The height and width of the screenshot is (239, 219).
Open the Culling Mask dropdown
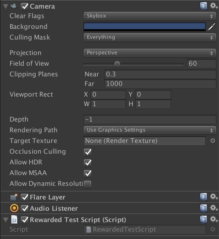[x=150, y=37]
